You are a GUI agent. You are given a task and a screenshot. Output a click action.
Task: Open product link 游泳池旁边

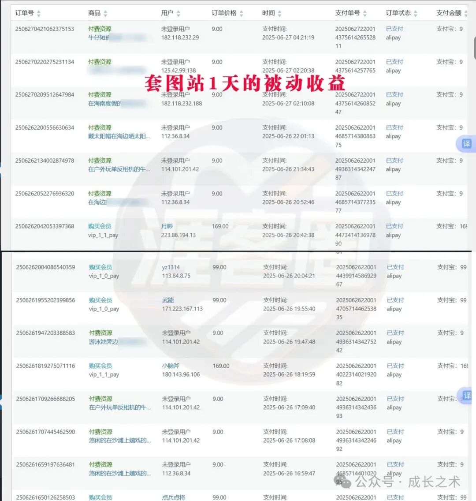(104, 342)
